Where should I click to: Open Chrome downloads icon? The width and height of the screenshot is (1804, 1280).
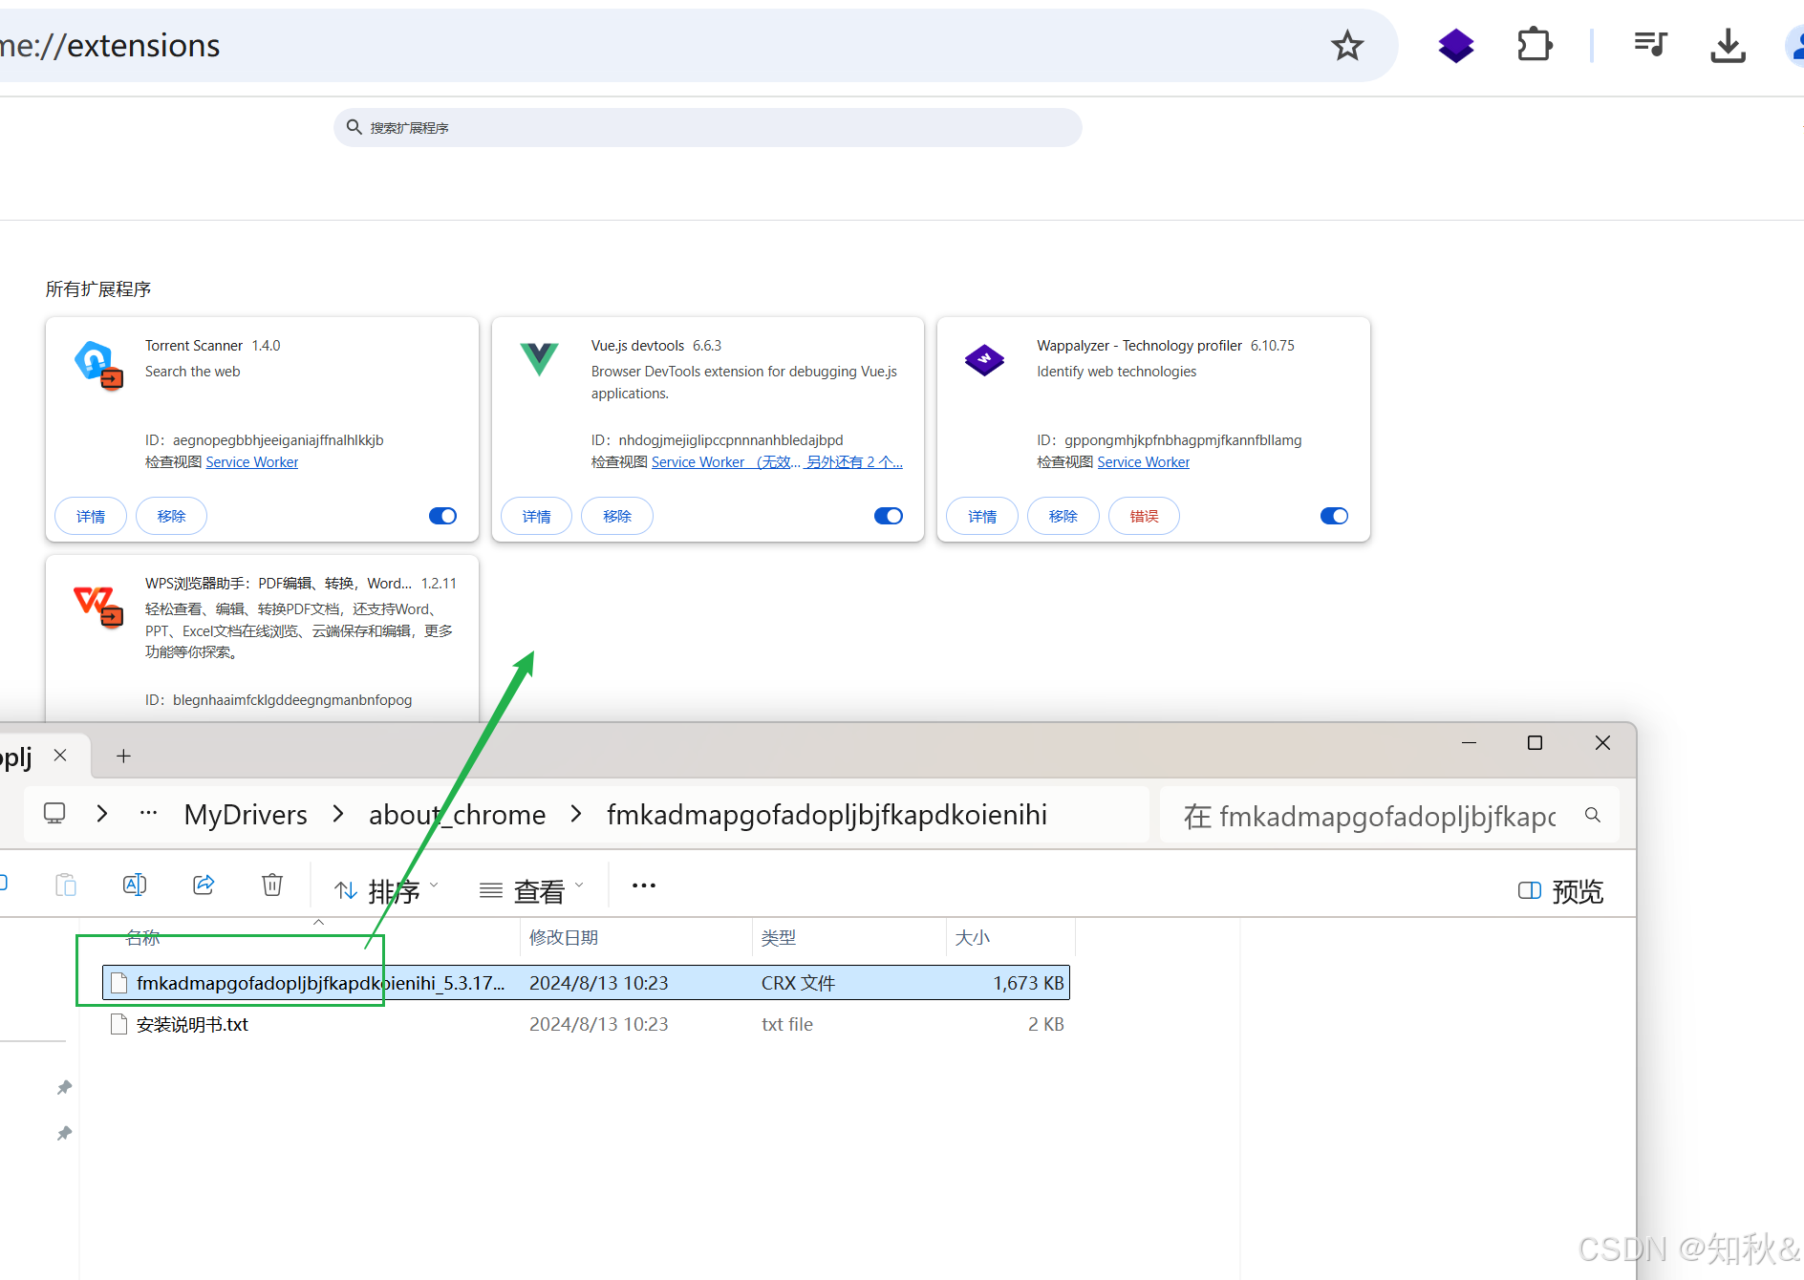point(1728,45)
